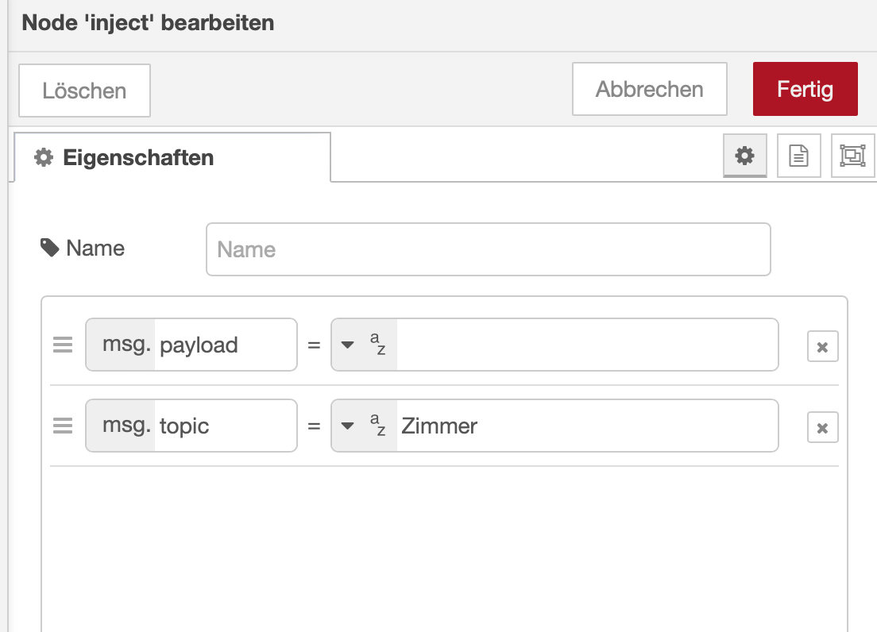Image resolution: width=877 pixels, height=632 pixels.
Task: Click the empty payload value field
Action: tap(586, 345)
